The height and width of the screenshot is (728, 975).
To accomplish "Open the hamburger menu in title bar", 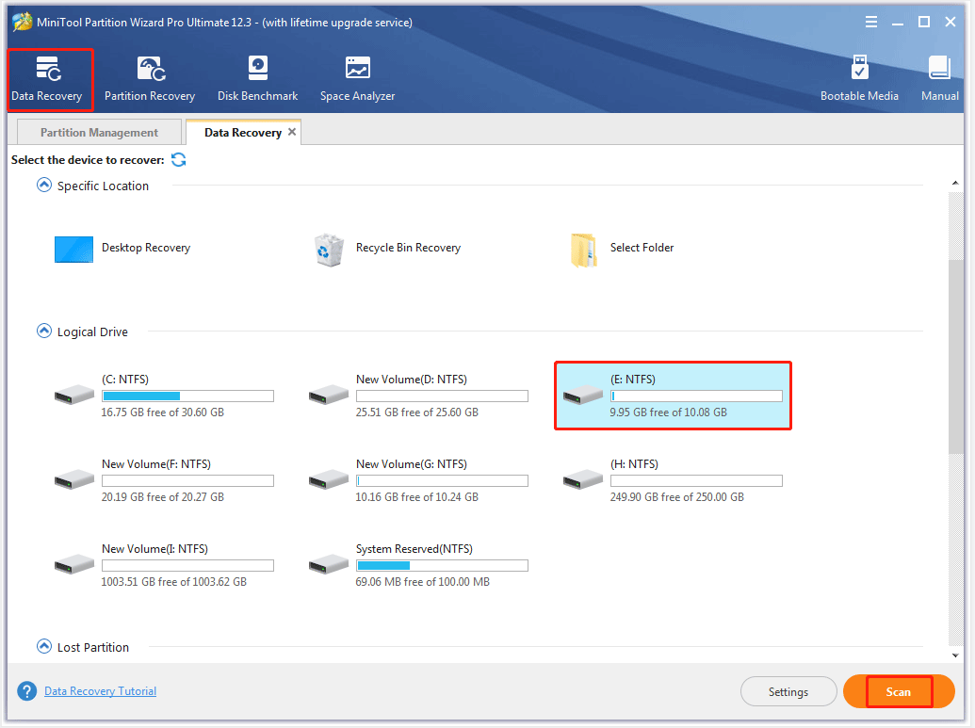I will (871, 23).
